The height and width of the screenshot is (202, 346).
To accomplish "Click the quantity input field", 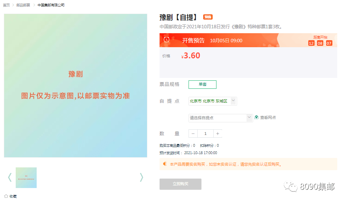I will [x=205, y=134].
